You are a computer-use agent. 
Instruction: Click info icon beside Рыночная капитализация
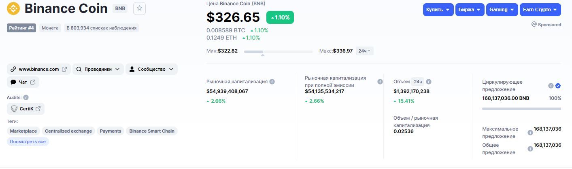[272, 82]
